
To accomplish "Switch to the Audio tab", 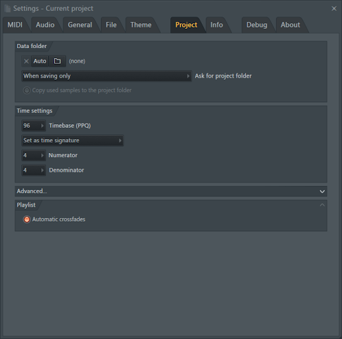I will 45,25.
